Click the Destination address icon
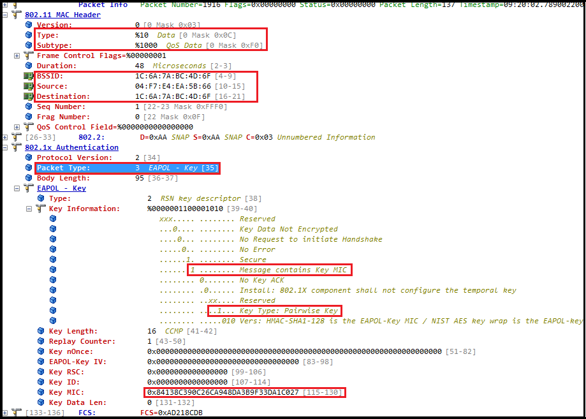The height and width of the screenshot is (419, 586). 29,96
